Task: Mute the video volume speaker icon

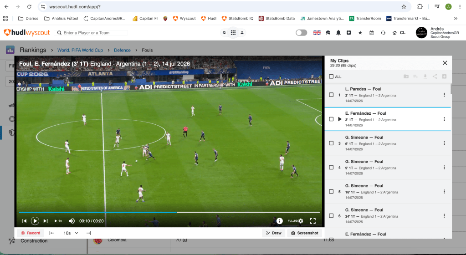Action: (72, 221)
